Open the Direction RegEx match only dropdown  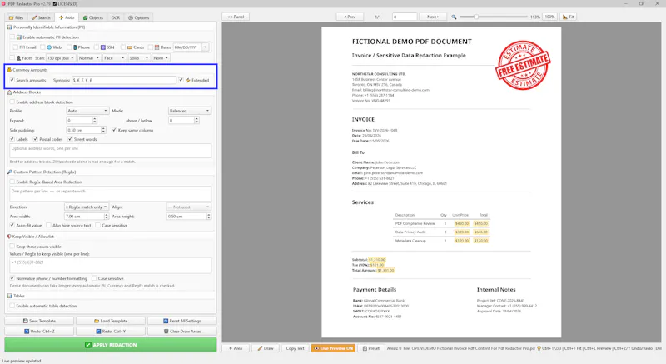pyautogui.click(x=87, y=207)
